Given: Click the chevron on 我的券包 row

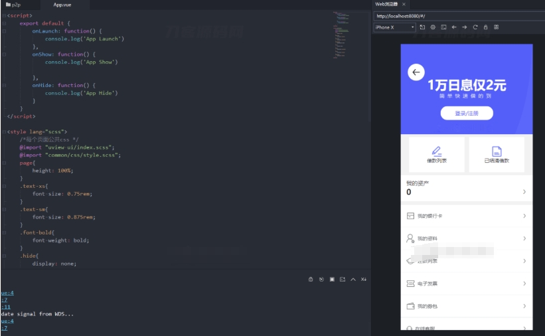Looking at the screenshot, I should (x=524, y=306).
